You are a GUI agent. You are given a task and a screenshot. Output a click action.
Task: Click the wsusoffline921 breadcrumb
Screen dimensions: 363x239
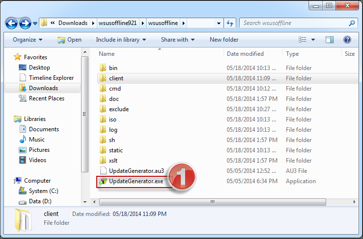(117, 23)
